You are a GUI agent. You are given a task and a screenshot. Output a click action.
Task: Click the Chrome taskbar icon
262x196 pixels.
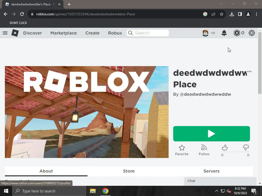[105, 191]
